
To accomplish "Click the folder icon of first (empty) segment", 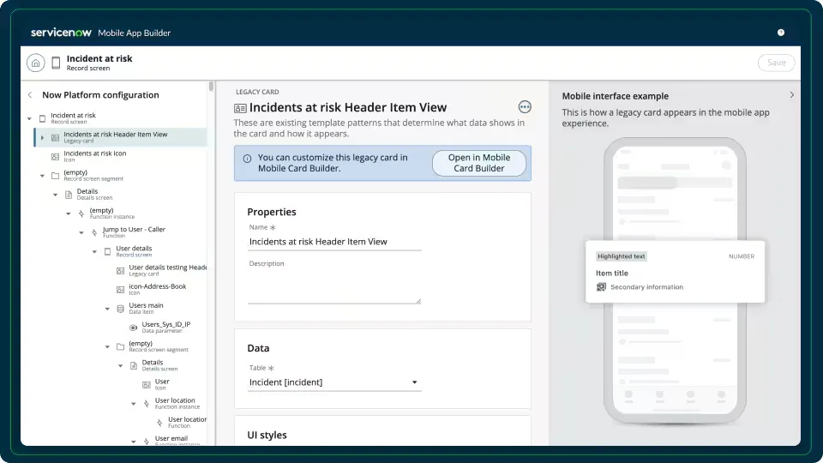I will [x=55, y=176].
